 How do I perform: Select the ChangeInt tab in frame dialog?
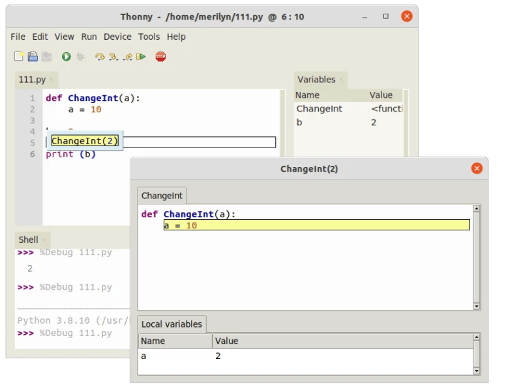pos(162,196)
